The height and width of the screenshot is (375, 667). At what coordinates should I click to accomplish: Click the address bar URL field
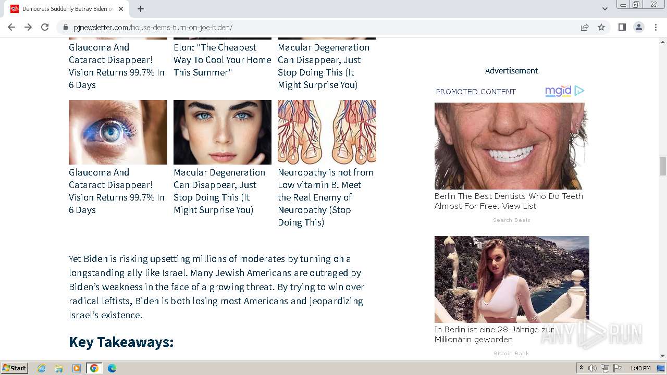coord(323,28)
